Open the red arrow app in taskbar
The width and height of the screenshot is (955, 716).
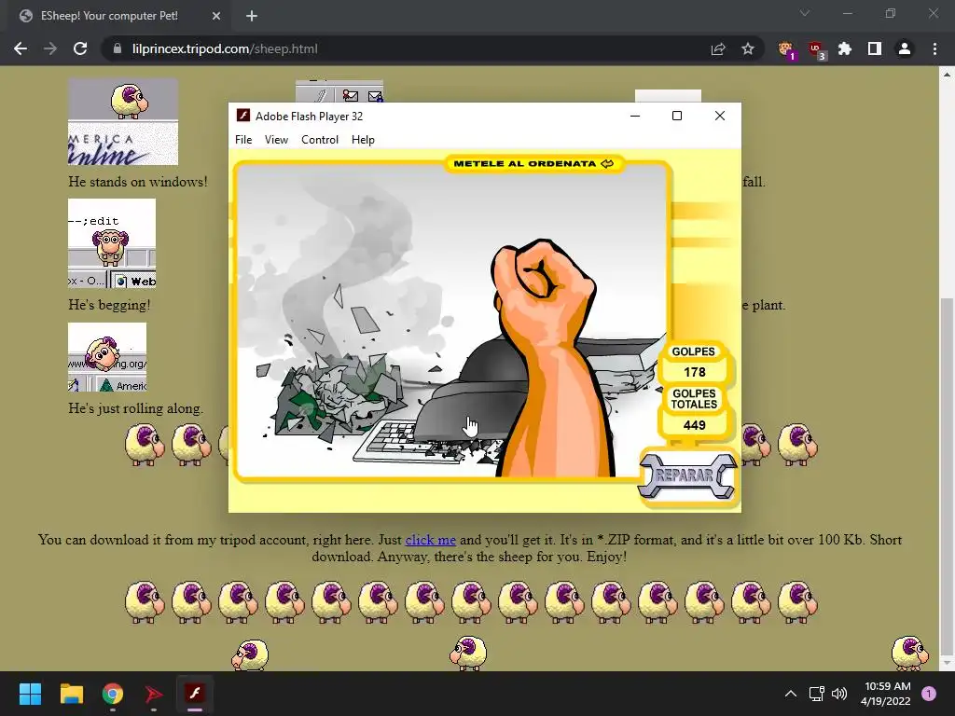click(154, 694)
